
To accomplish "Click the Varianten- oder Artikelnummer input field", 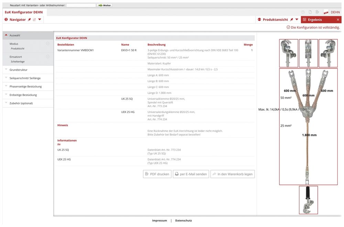I will click(x=81, y=5).
